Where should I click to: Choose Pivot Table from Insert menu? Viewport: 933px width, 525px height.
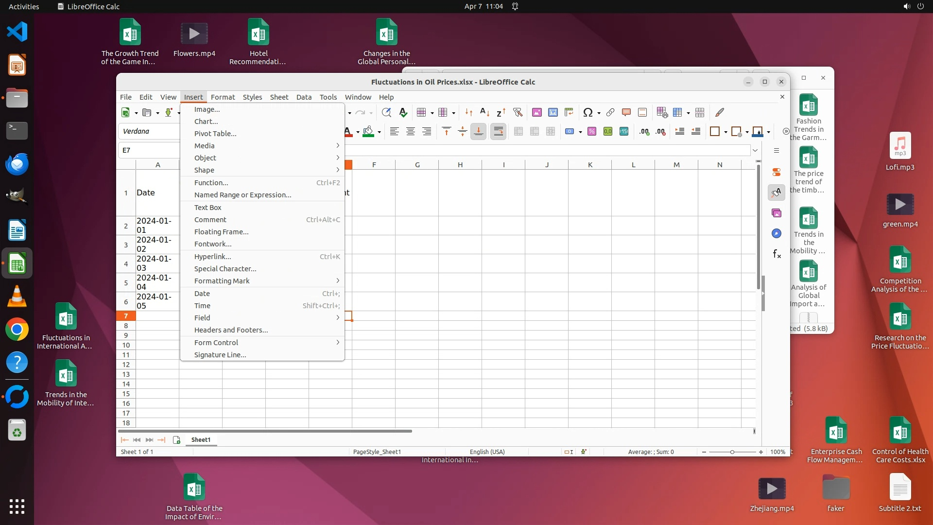point(215,134)
